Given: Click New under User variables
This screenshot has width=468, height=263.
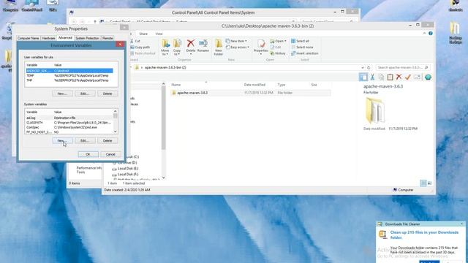Looking at the screenshot, I should click(62, 94).
